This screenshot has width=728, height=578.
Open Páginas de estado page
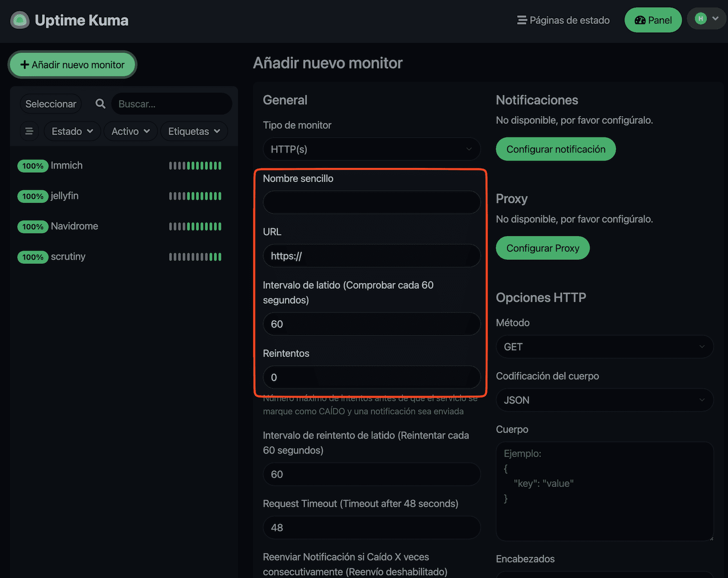coord(563,20)
